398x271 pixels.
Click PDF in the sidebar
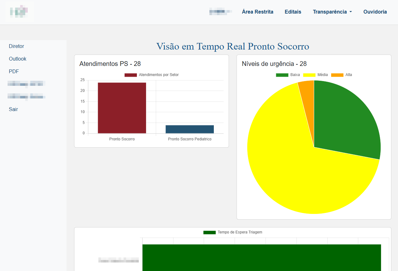pyautogui.click(x=14, y=71)
